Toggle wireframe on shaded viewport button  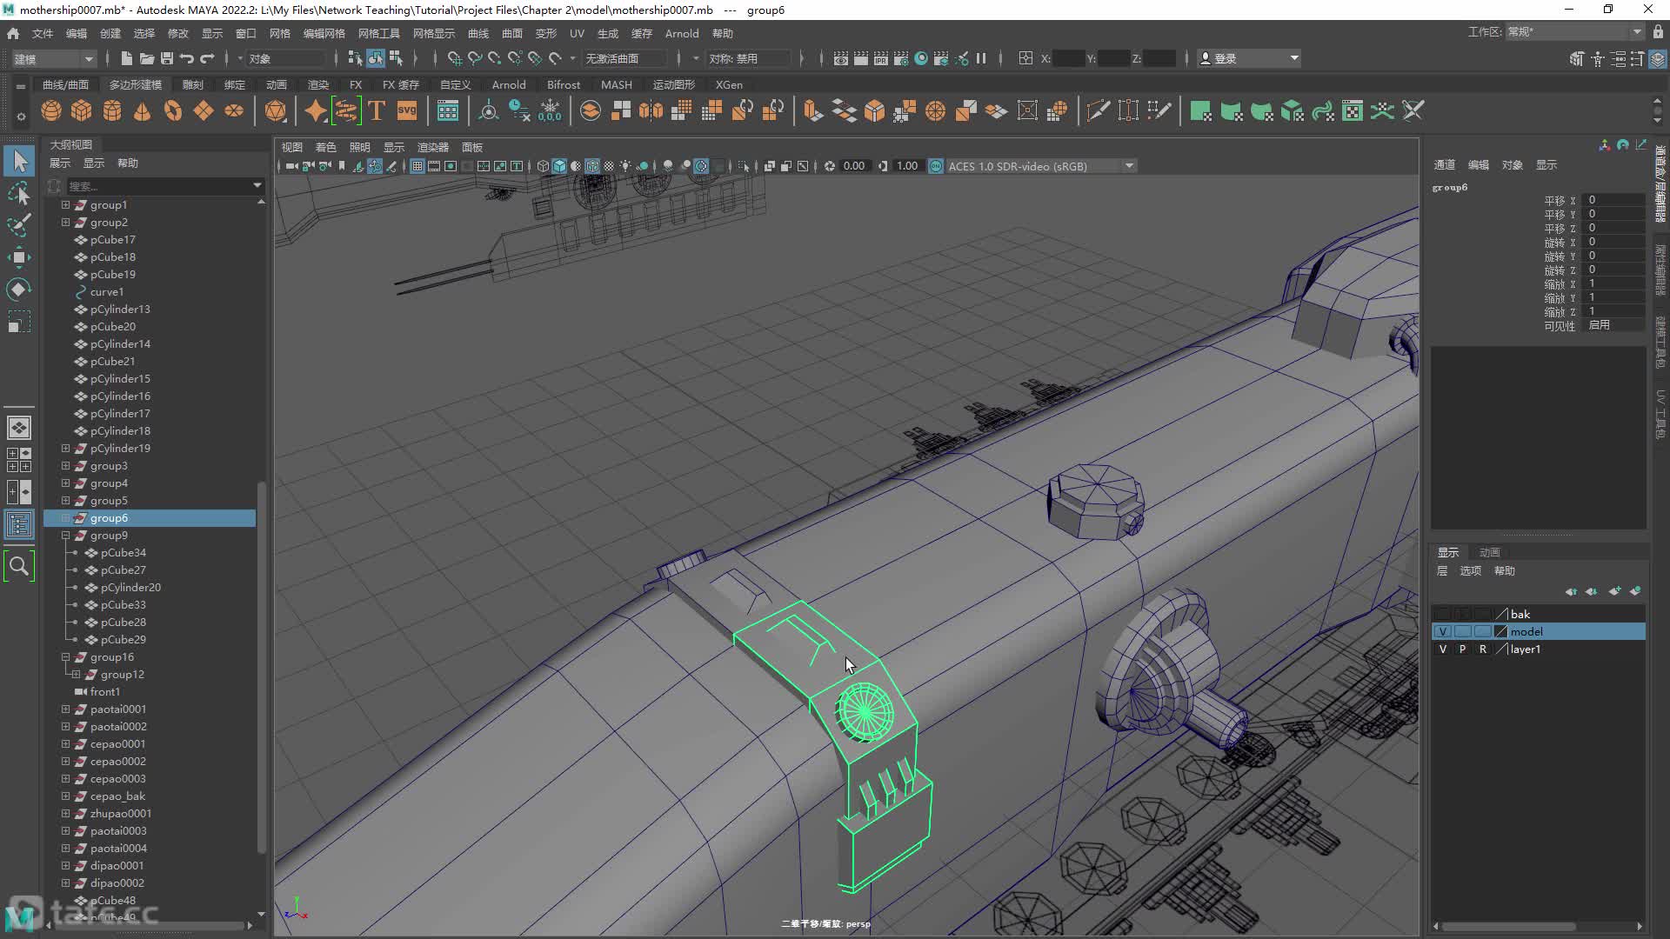point(592,166)
